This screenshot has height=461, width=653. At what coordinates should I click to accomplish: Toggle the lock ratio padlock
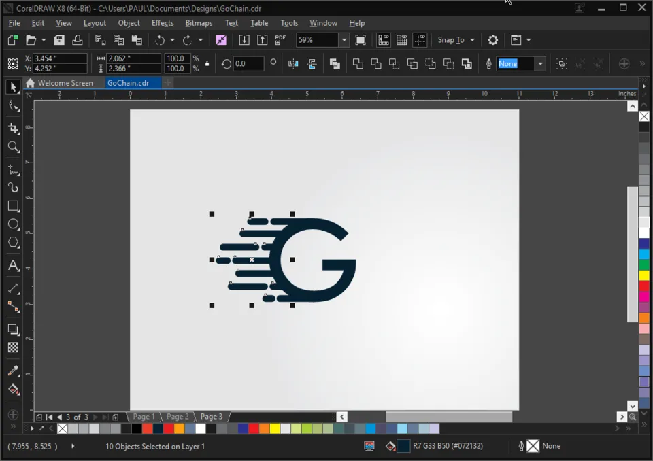(x=207, y=64)
